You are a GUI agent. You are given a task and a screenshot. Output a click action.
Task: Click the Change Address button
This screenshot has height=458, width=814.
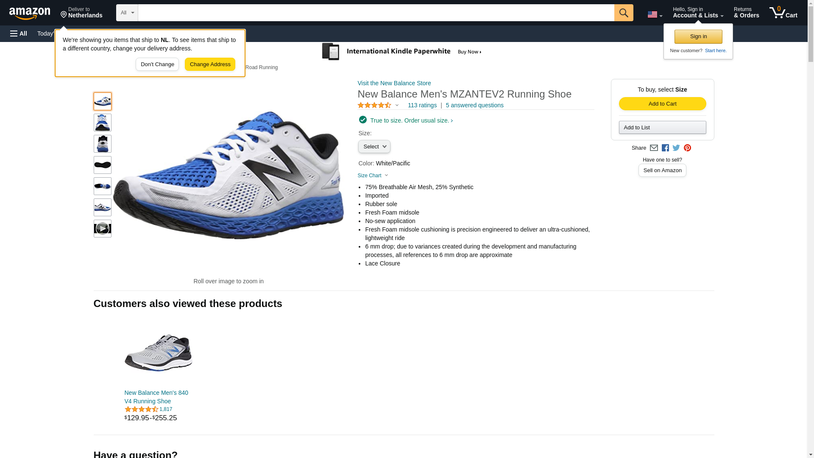point(210,64)
